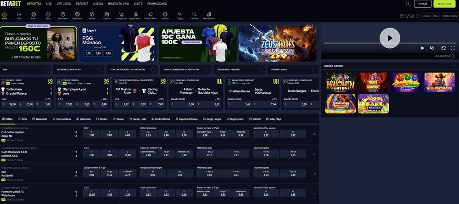The height and width of the screenshot is (204, 459).
Task: Open the Halloween Fortune casino game thumbnail
Action: point(340,82)
